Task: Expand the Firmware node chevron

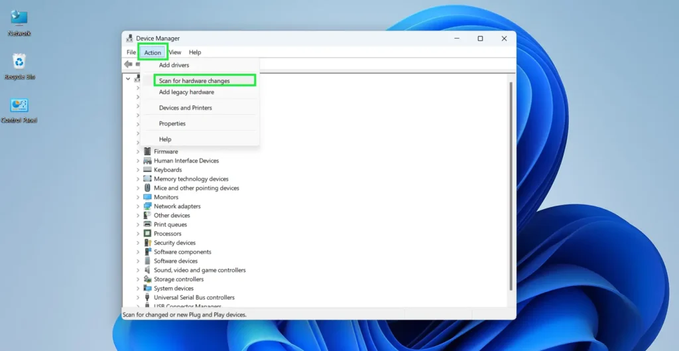Action: (138, 152)
